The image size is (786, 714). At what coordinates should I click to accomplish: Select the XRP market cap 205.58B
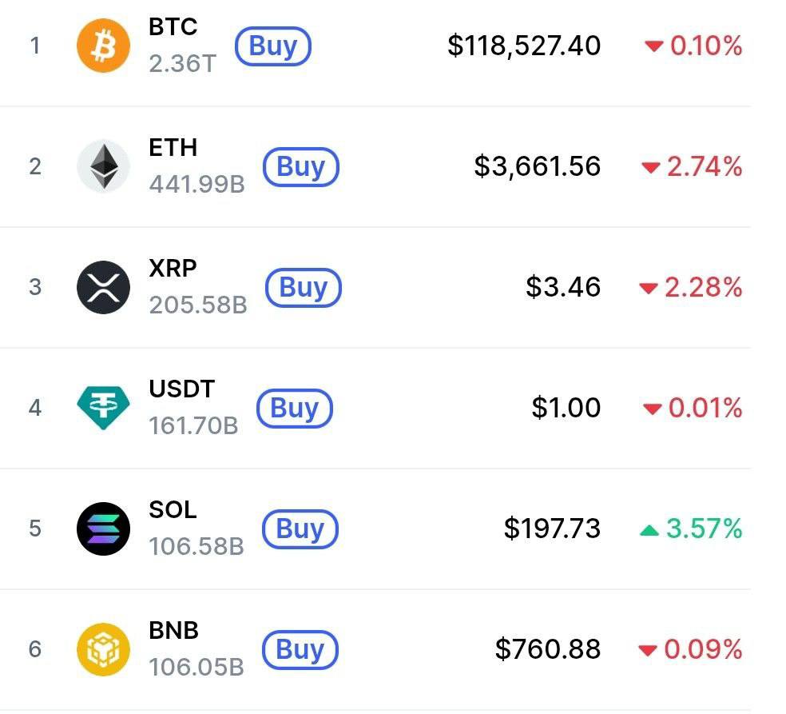pyautogui.click(x=198, y=305)
